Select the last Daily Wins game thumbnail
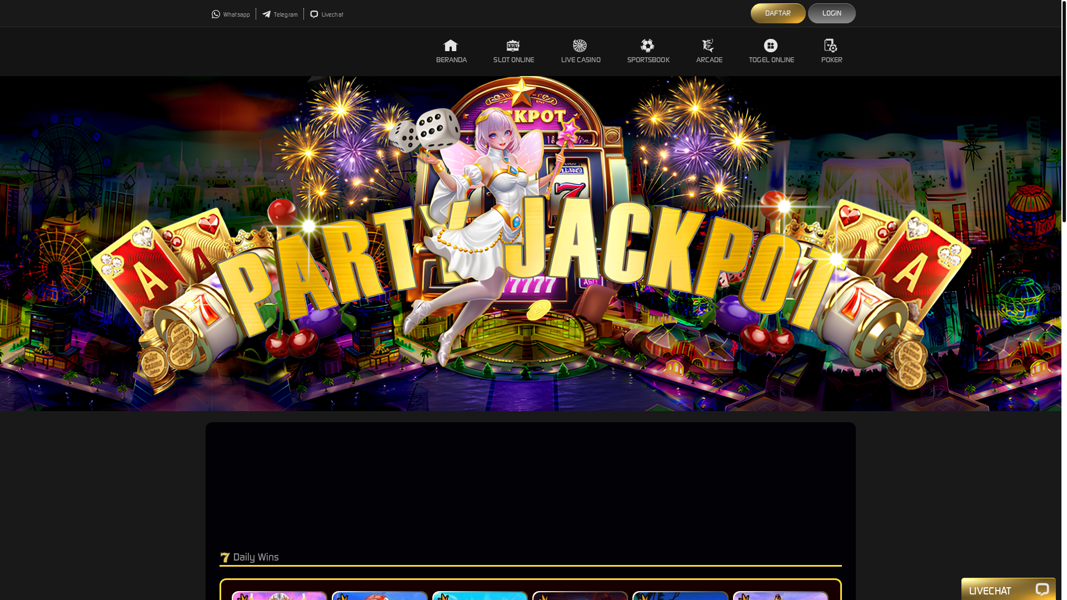This screenshot has width=1067, height=600. click(781, 596)
